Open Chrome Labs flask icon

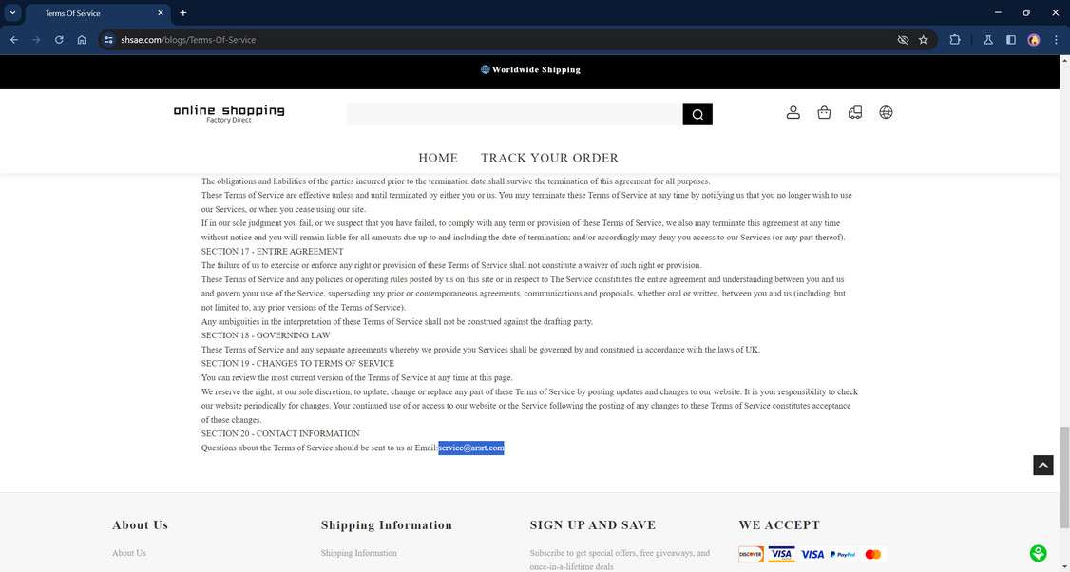click(987, 40)
